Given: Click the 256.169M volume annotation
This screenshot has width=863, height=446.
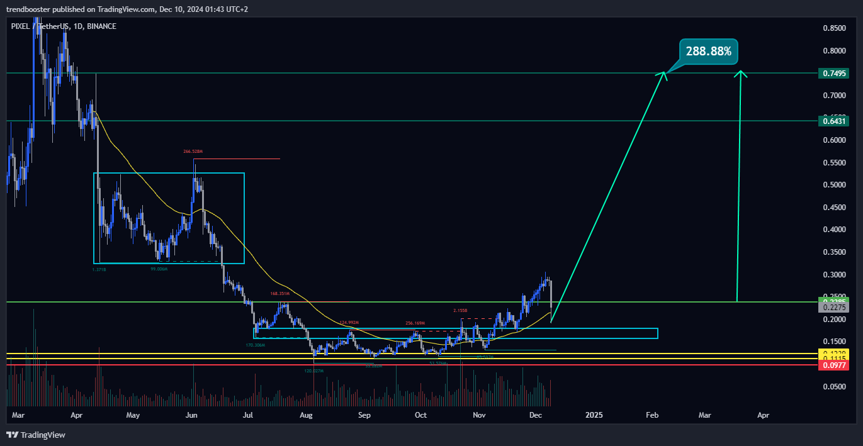Looking at the screenshot, I should pyautogui.click(x=416, y=323).
